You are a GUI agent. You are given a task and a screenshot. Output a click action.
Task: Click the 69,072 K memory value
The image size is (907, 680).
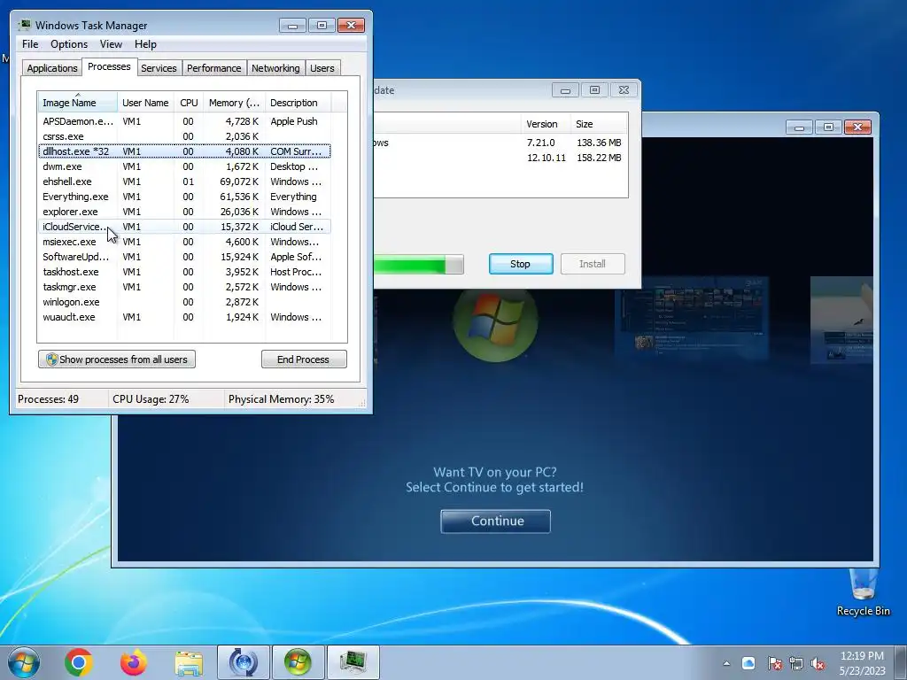click(x=239, y=182)
